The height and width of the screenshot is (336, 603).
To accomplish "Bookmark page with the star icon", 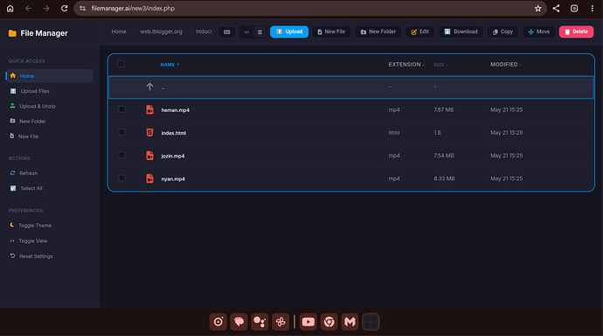I will point(537,9).
